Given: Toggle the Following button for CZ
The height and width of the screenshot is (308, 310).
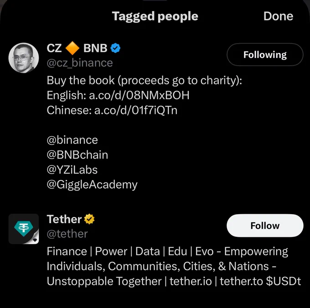Looking at the screenshot, I should pos(265,55).
